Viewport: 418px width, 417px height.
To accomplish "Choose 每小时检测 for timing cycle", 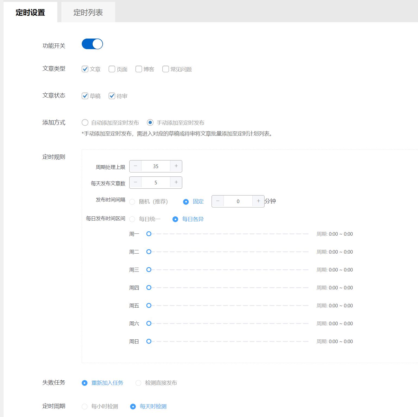I will tap(85, 406).
